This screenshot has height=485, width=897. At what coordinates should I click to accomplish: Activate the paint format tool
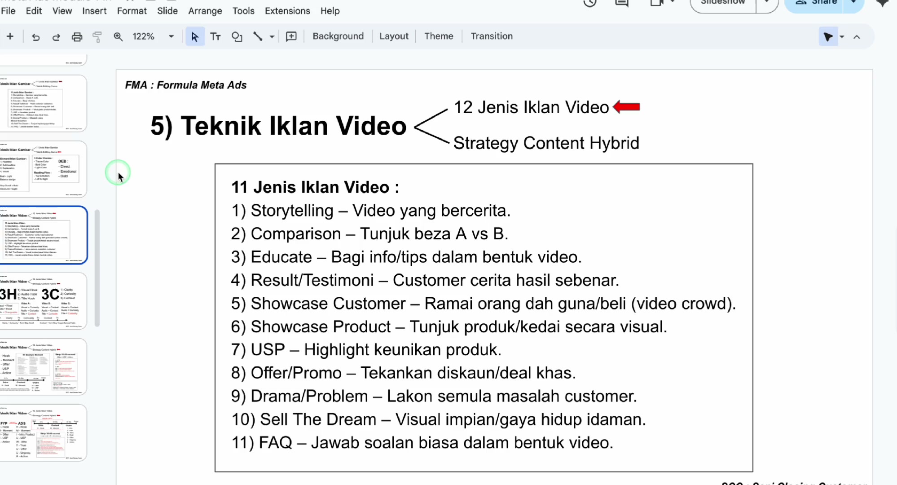[97, 37]
